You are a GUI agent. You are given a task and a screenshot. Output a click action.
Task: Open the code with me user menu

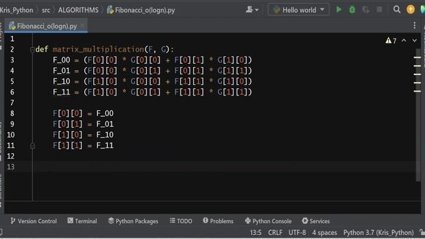coord(252,10)
